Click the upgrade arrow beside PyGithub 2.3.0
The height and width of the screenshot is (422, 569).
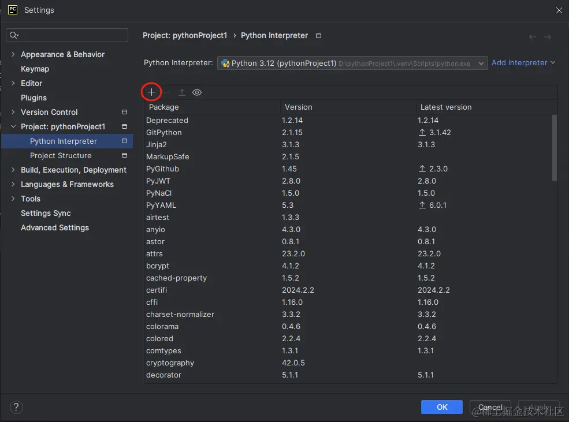[422, 169]
